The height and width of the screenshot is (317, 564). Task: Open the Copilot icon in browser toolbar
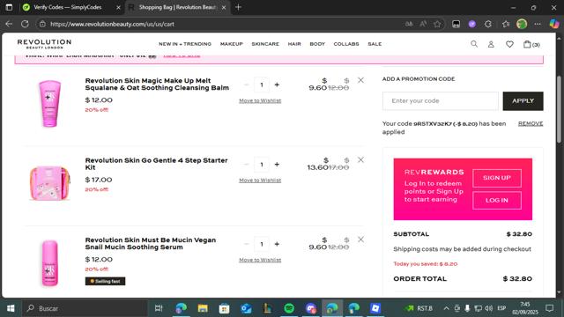(x=554, y=24)
